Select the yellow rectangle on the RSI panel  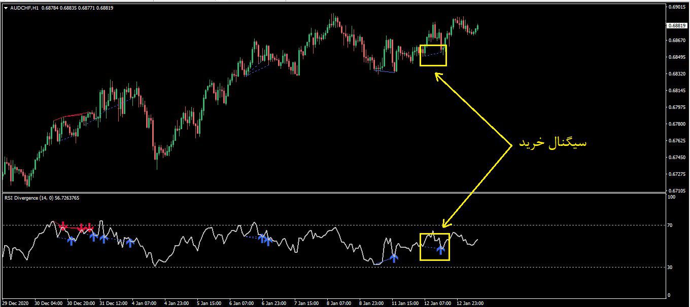[x=435, y=247]
